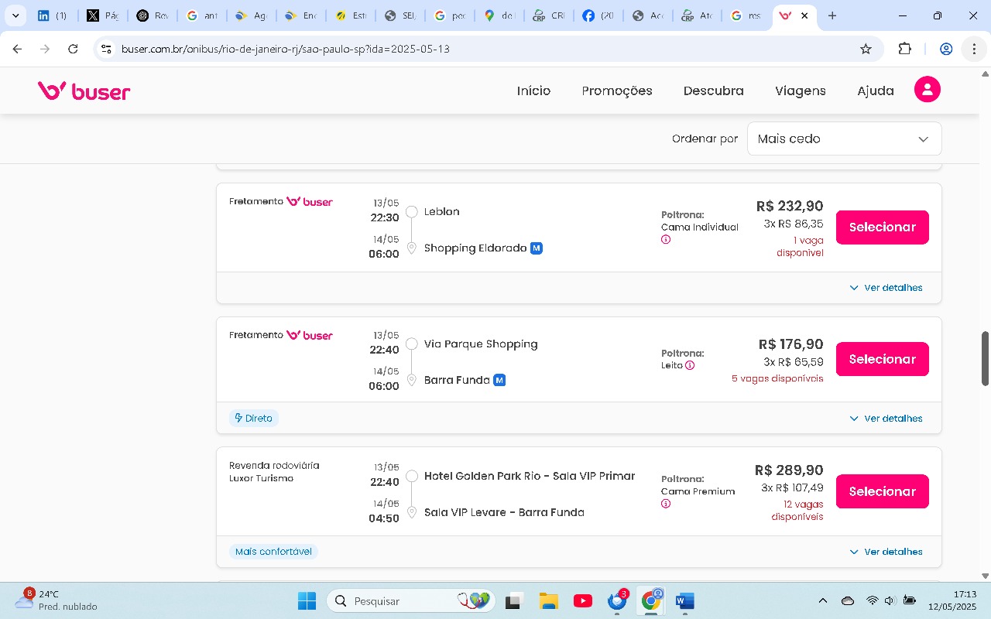Open browser Extensions puzzle icon

click(904, 49)
